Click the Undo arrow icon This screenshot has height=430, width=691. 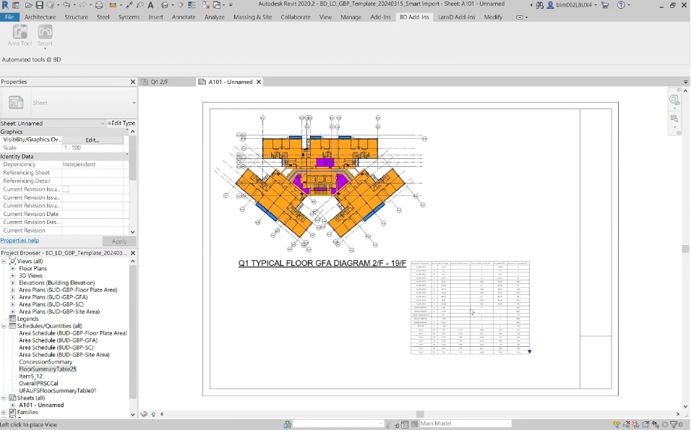tap(66, 5)
